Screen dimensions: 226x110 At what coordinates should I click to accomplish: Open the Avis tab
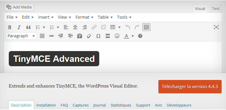pyautogui.click(x=158, y=105)
